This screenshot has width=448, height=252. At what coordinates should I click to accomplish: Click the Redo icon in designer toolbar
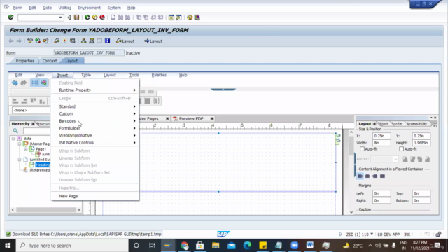(23, 83)
